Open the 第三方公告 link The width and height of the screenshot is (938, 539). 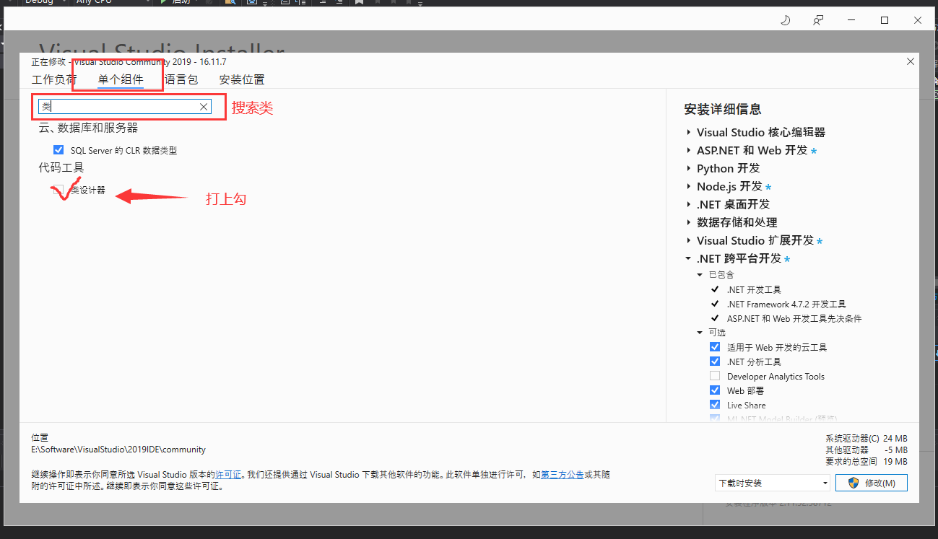pyautogui.click(x=563, y=475)
